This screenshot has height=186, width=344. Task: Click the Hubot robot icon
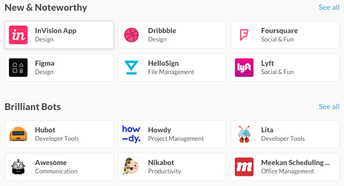coord(18,134)
